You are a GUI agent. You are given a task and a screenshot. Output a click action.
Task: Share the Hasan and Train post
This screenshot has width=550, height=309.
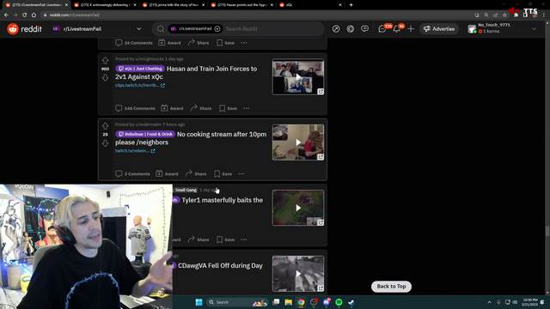pyautogui.click(x=201, y=108)
